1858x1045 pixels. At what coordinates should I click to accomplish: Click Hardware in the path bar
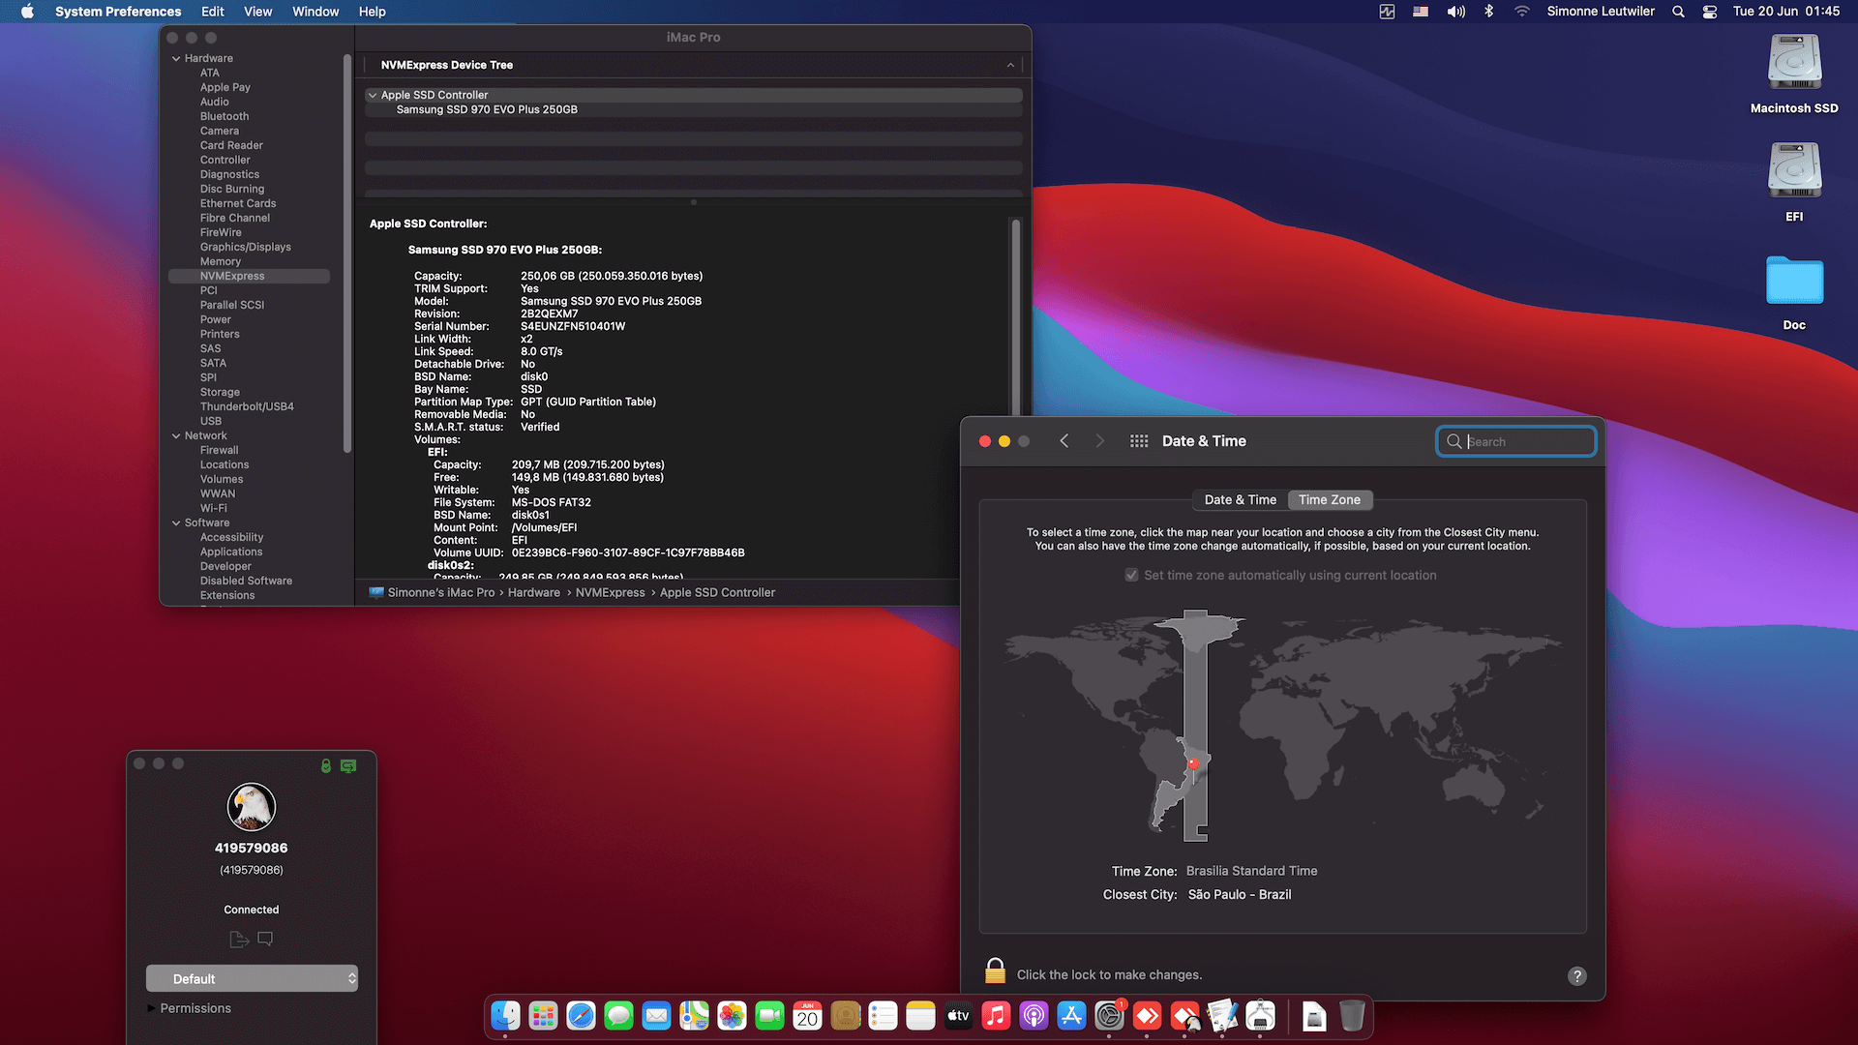[x=534, y=593]
